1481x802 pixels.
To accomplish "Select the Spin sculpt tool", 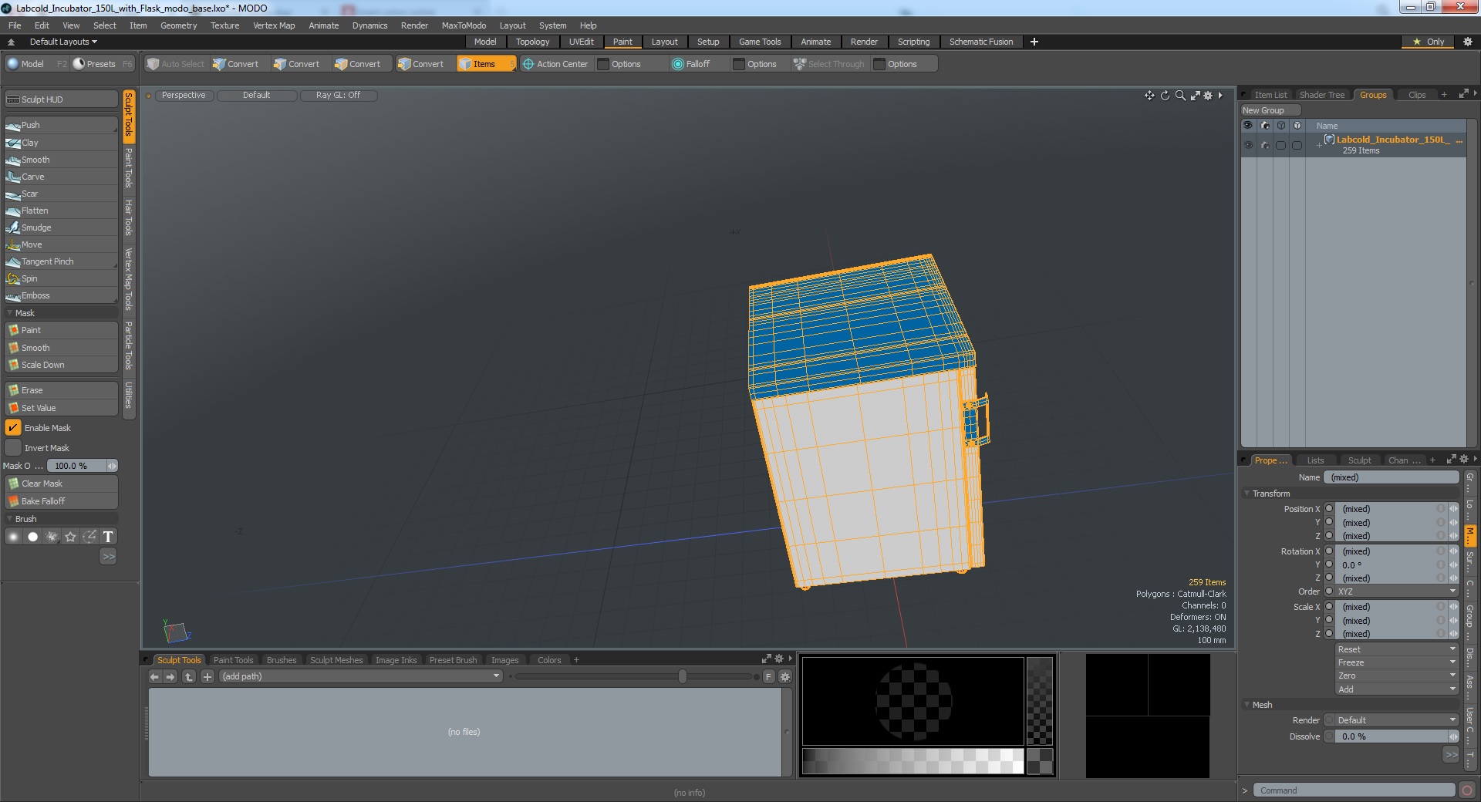I will pyautogui.click(x=61, y=278).
